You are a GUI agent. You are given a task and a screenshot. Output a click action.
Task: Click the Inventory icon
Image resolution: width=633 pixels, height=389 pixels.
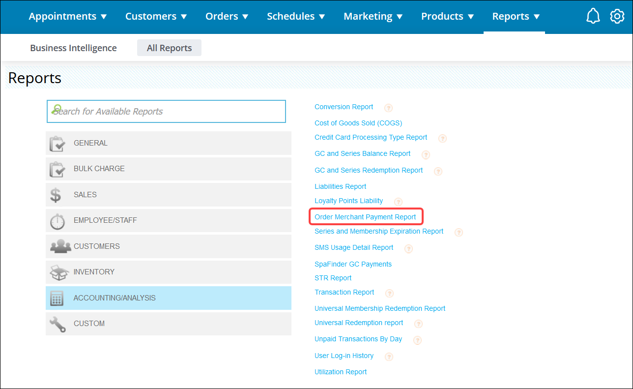click(x=58, y=272)
